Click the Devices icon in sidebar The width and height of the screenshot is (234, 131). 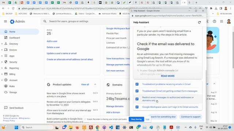pyautogui.click(x=6, y=50)
